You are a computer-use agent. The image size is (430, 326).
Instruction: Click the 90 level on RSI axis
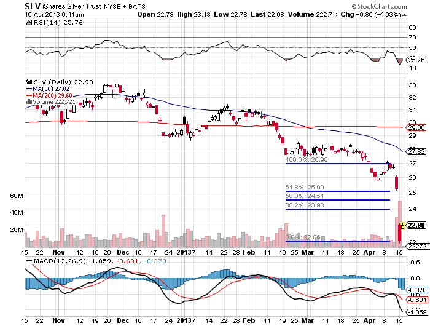tap(412, 27)
